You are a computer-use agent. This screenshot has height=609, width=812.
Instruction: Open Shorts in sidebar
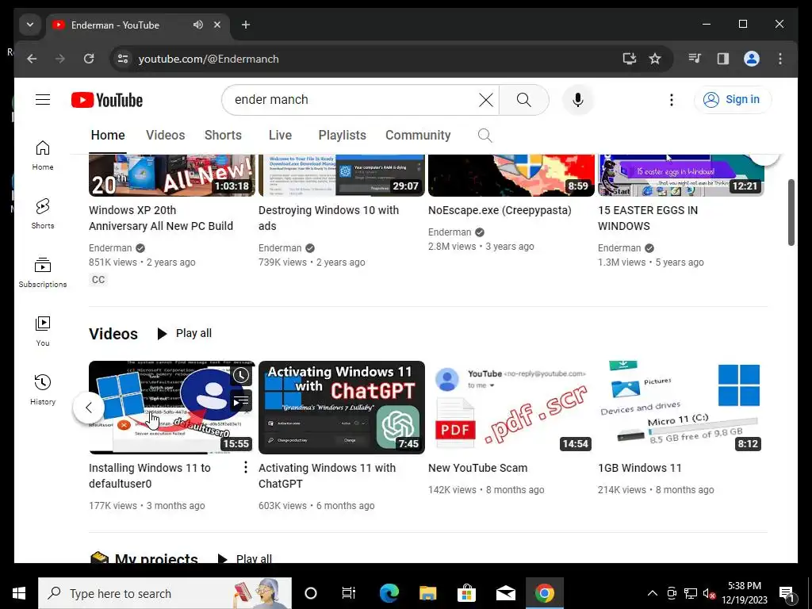click(43, 214)
